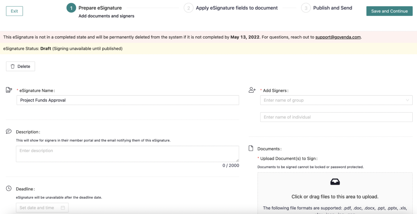Delete this eSignature draft
The height and width of the screenshot is (214, 417).
coord(20,66)
